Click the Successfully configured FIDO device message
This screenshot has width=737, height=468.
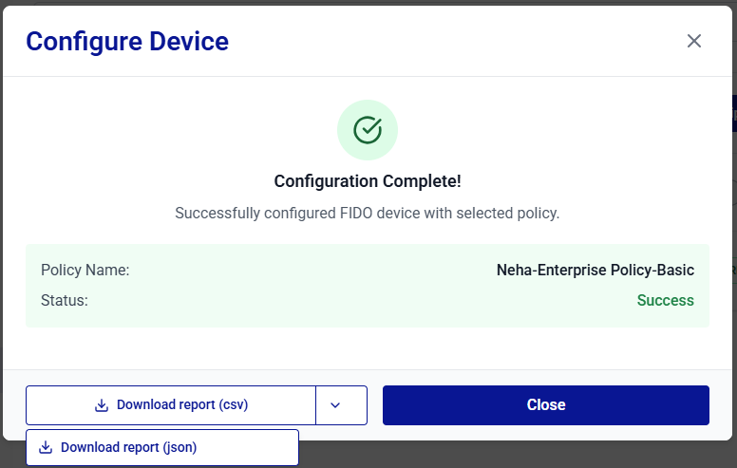368,213
